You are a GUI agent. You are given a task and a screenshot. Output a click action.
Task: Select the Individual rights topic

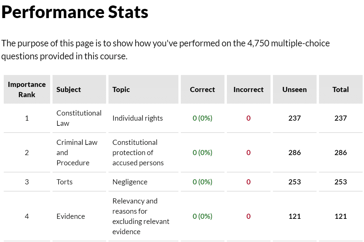(x=137, y=118)
